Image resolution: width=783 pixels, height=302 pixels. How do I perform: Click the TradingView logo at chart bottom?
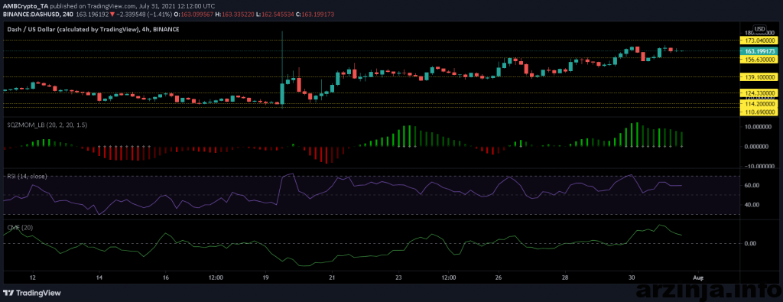point(32,293)
